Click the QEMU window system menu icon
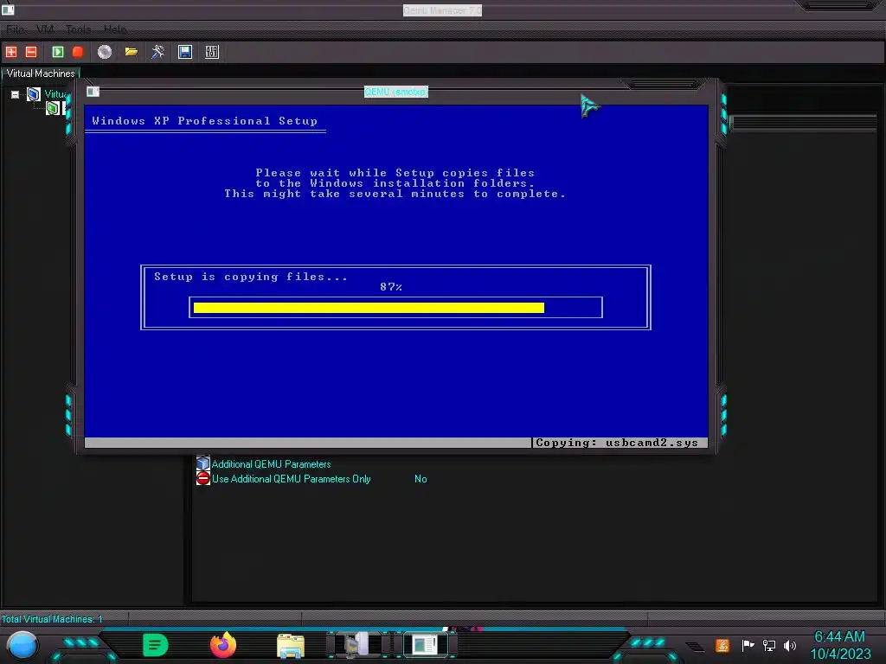This screenshot has height=664, width=886. [x=93, y=92]
